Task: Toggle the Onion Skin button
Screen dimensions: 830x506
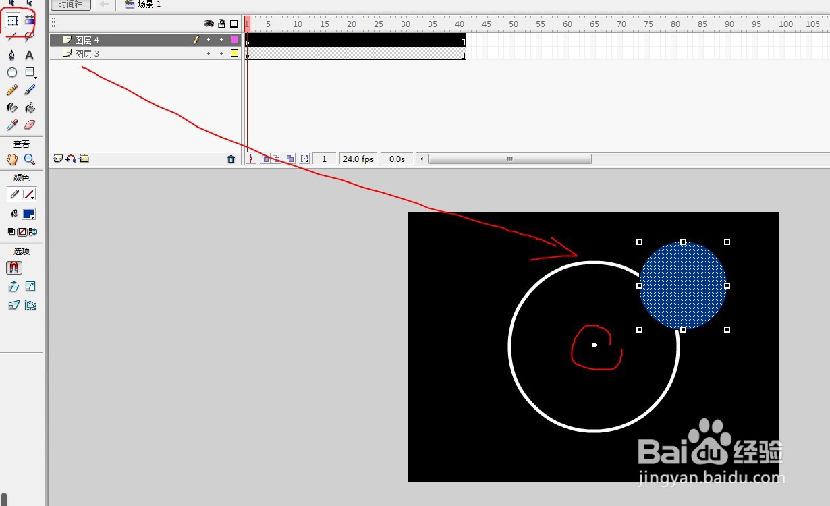Action: tap(266, 159)
